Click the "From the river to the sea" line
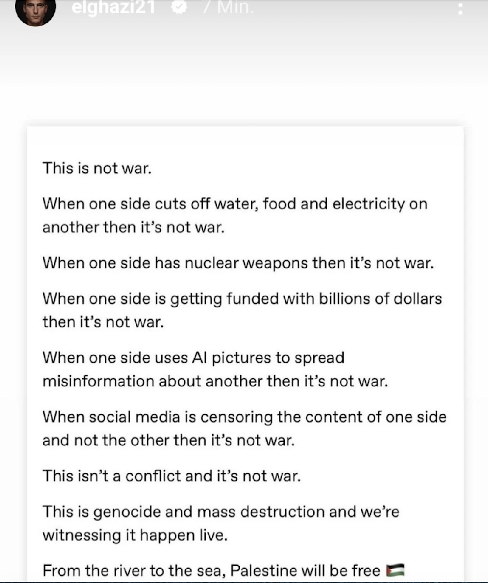The height and width of the screenshot is (583, 488). 211,570
